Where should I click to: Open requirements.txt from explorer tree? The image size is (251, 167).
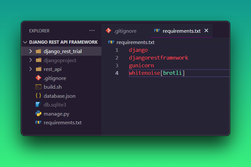pyautogui.click(x=63, y=123)
